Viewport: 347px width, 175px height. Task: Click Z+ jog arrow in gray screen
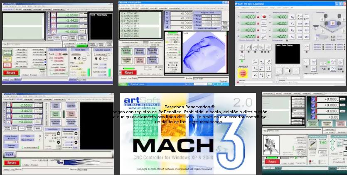pyautogui.click(x=262, y=62)
